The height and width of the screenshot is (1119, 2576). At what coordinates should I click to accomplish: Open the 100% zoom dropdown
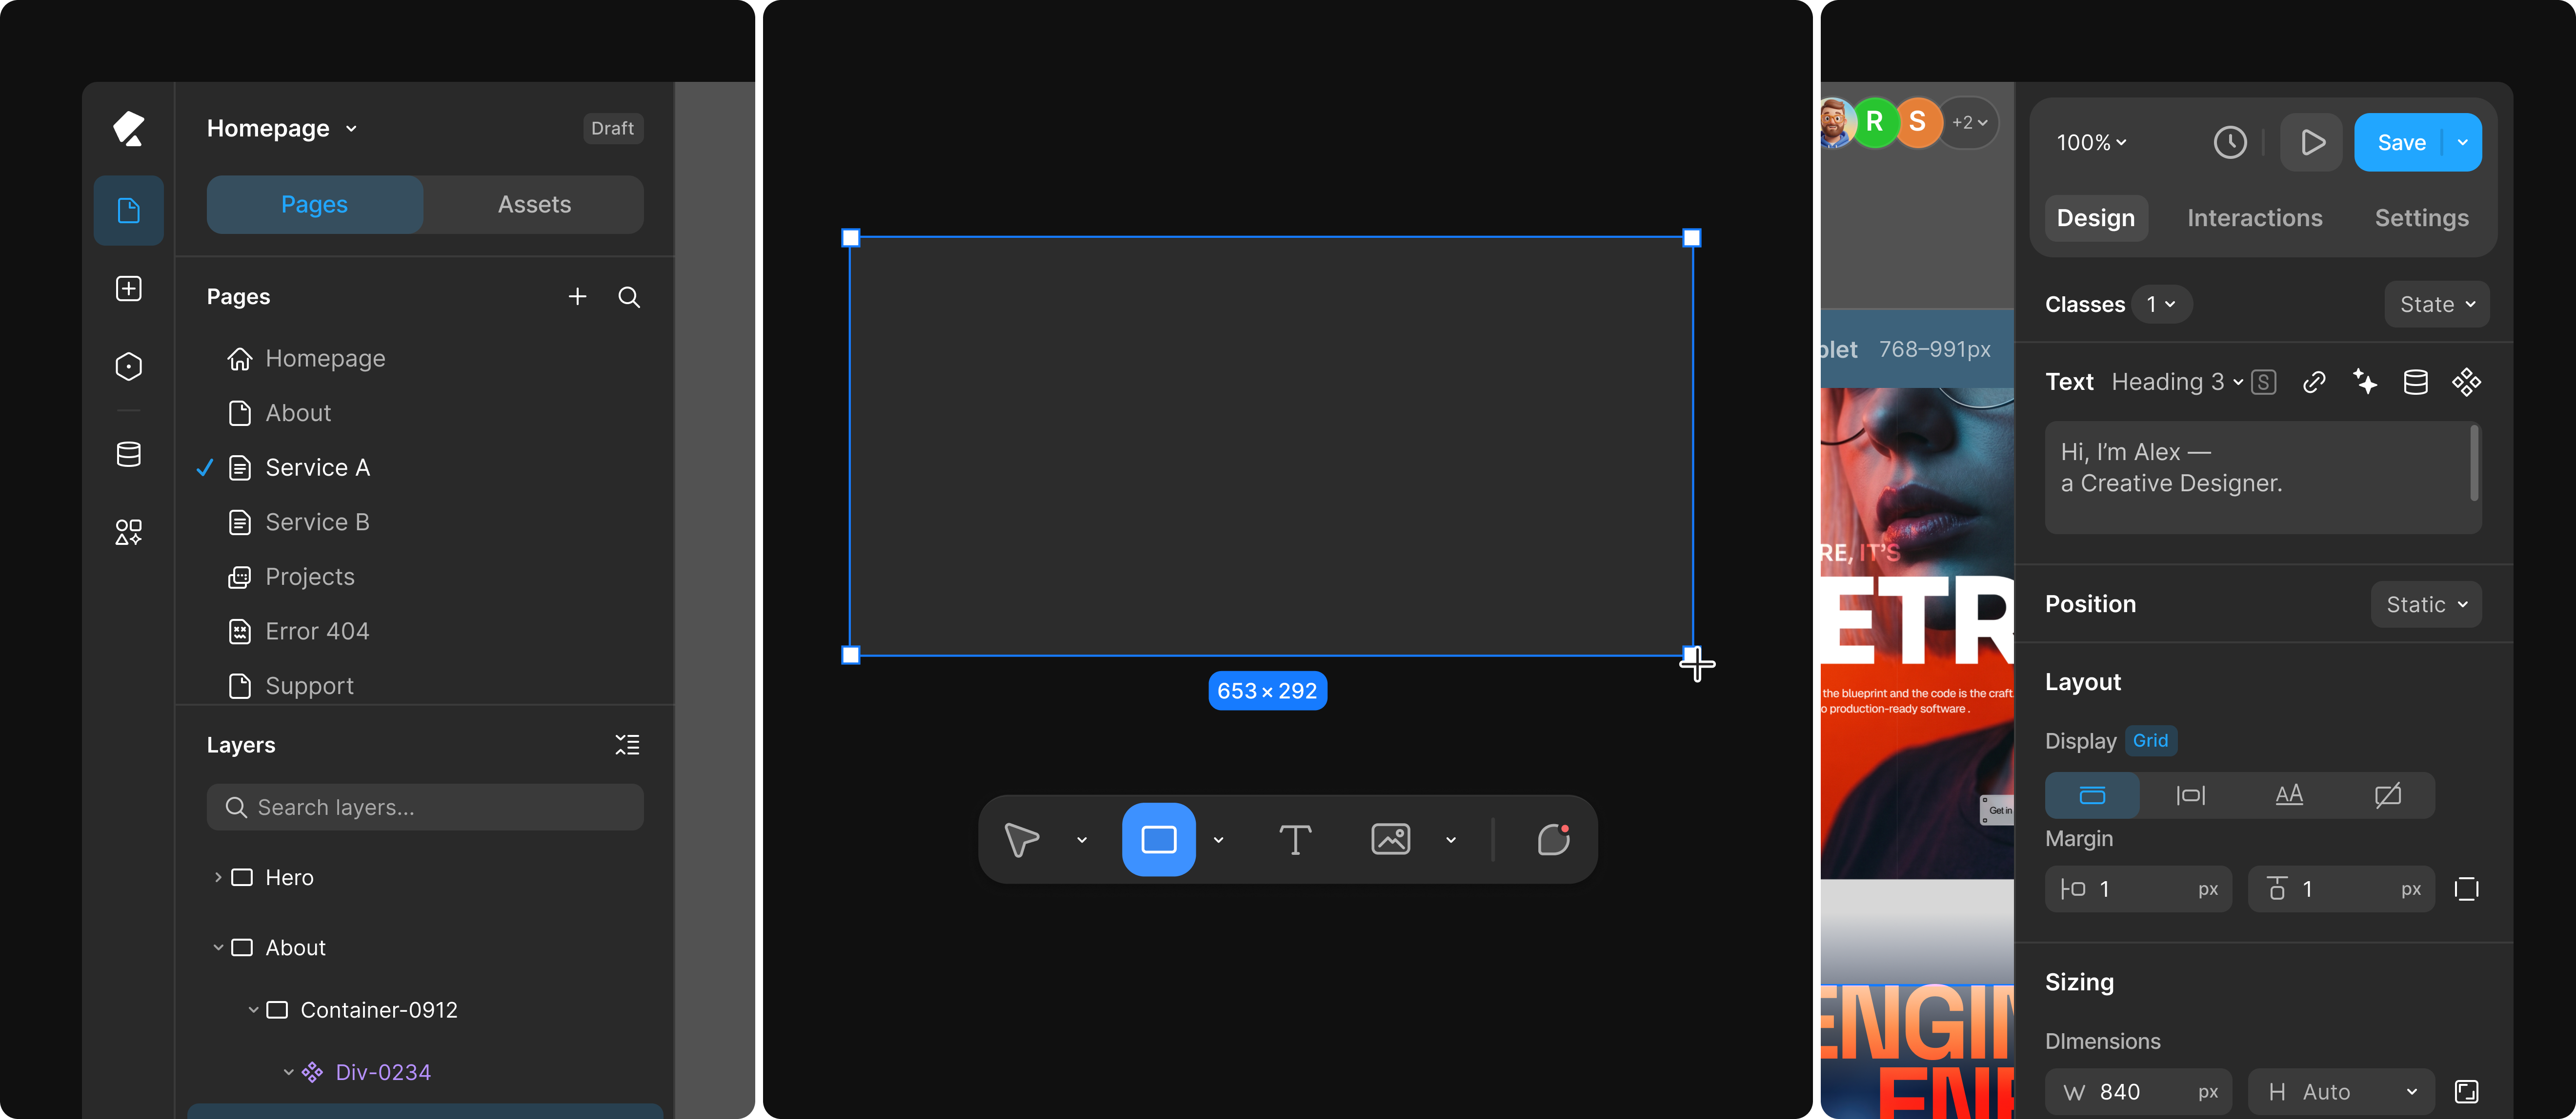[x=2091, y=143]
